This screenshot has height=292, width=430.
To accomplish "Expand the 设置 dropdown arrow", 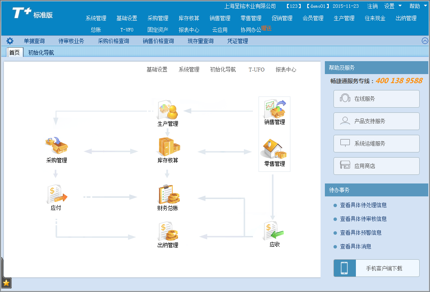I will (x=400, y=6).
